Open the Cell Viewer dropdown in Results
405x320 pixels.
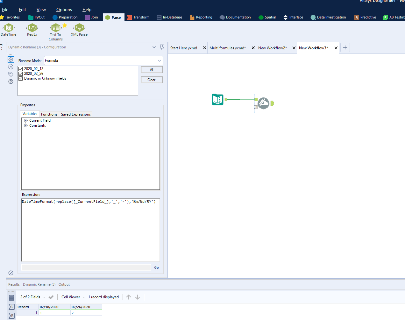click(x=73, y=297)
